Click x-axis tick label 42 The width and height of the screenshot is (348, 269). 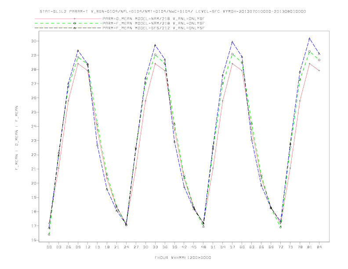184,247
